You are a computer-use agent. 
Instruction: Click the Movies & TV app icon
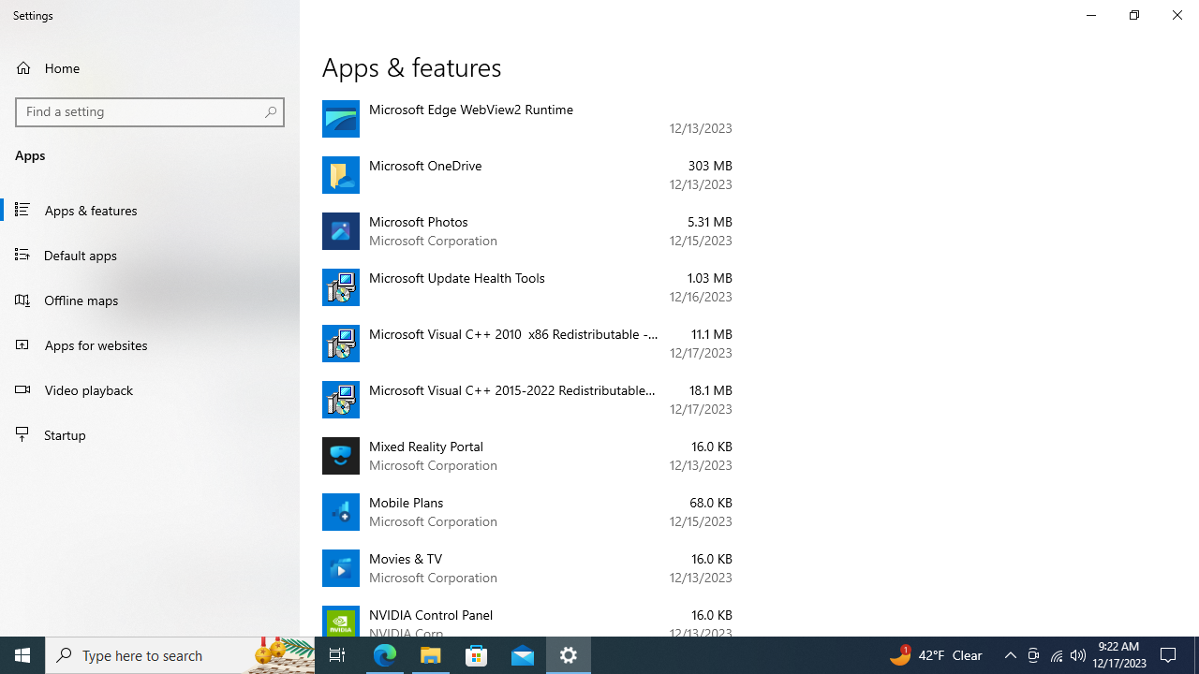[x=340, y=568]
